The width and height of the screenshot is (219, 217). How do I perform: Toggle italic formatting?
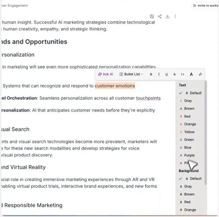(159, 74)
